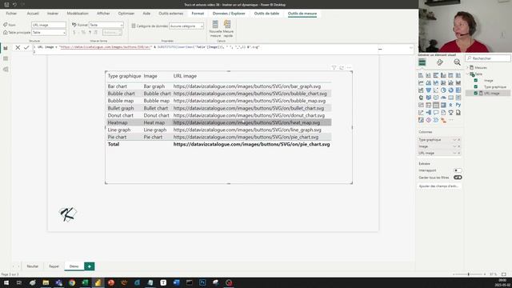This screenshot has width=512, height=288.
Task: Go to the Résultat page tab
Action: click(32, 266)
